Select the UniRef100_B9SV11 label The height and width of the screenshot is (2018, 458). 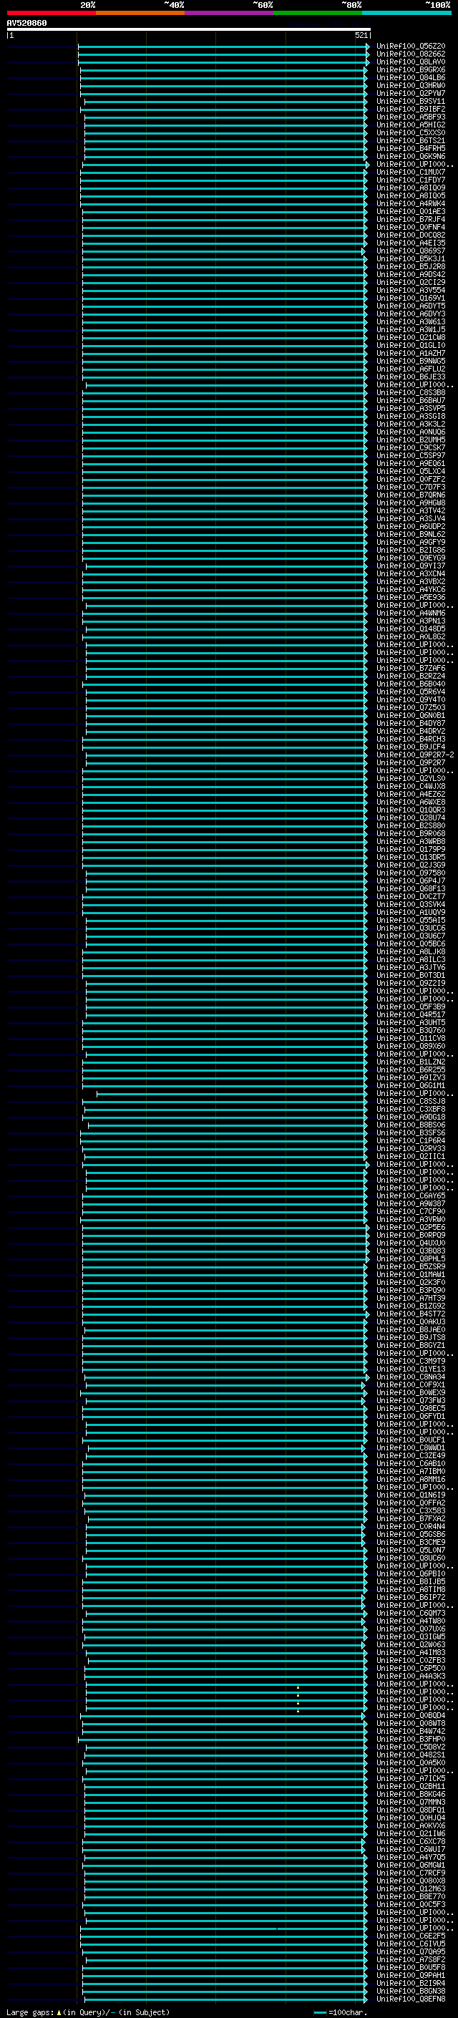point(411,101)
